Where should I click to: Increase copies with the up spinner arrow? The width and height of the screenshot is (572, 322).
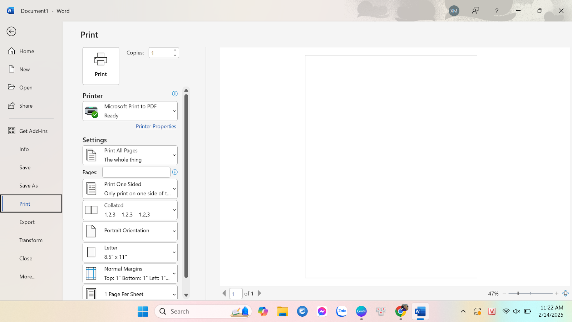(x=175, y=50)
